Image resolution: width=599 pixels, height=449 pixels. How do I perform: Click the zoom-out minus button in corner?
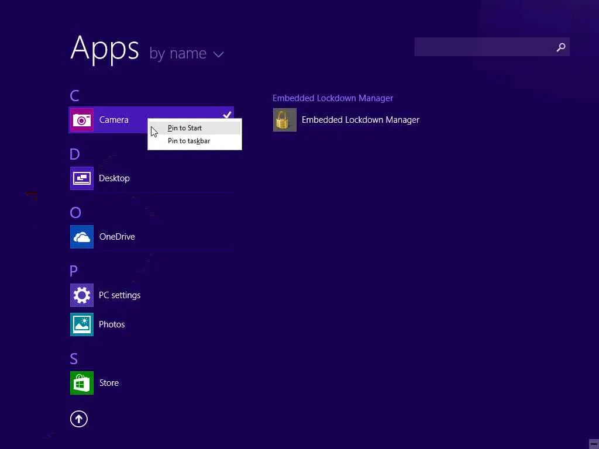pyautogui.click(x=594, y=444)
